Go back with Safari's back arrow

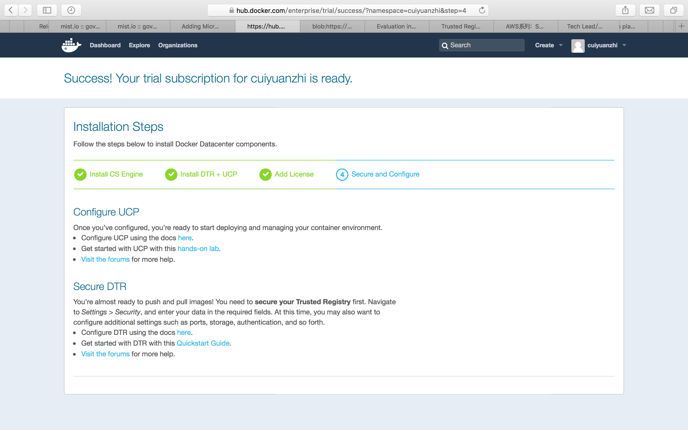pos(11,10)
